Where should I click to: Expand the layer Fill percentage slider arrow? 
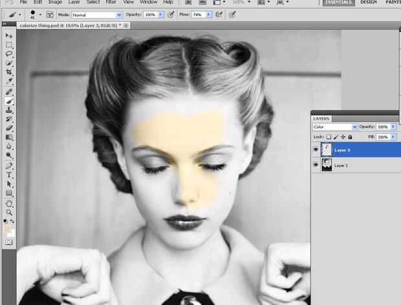coord(394,137)
